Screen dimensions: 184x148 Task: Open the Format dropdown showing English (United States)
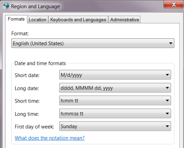coord(93,43)
